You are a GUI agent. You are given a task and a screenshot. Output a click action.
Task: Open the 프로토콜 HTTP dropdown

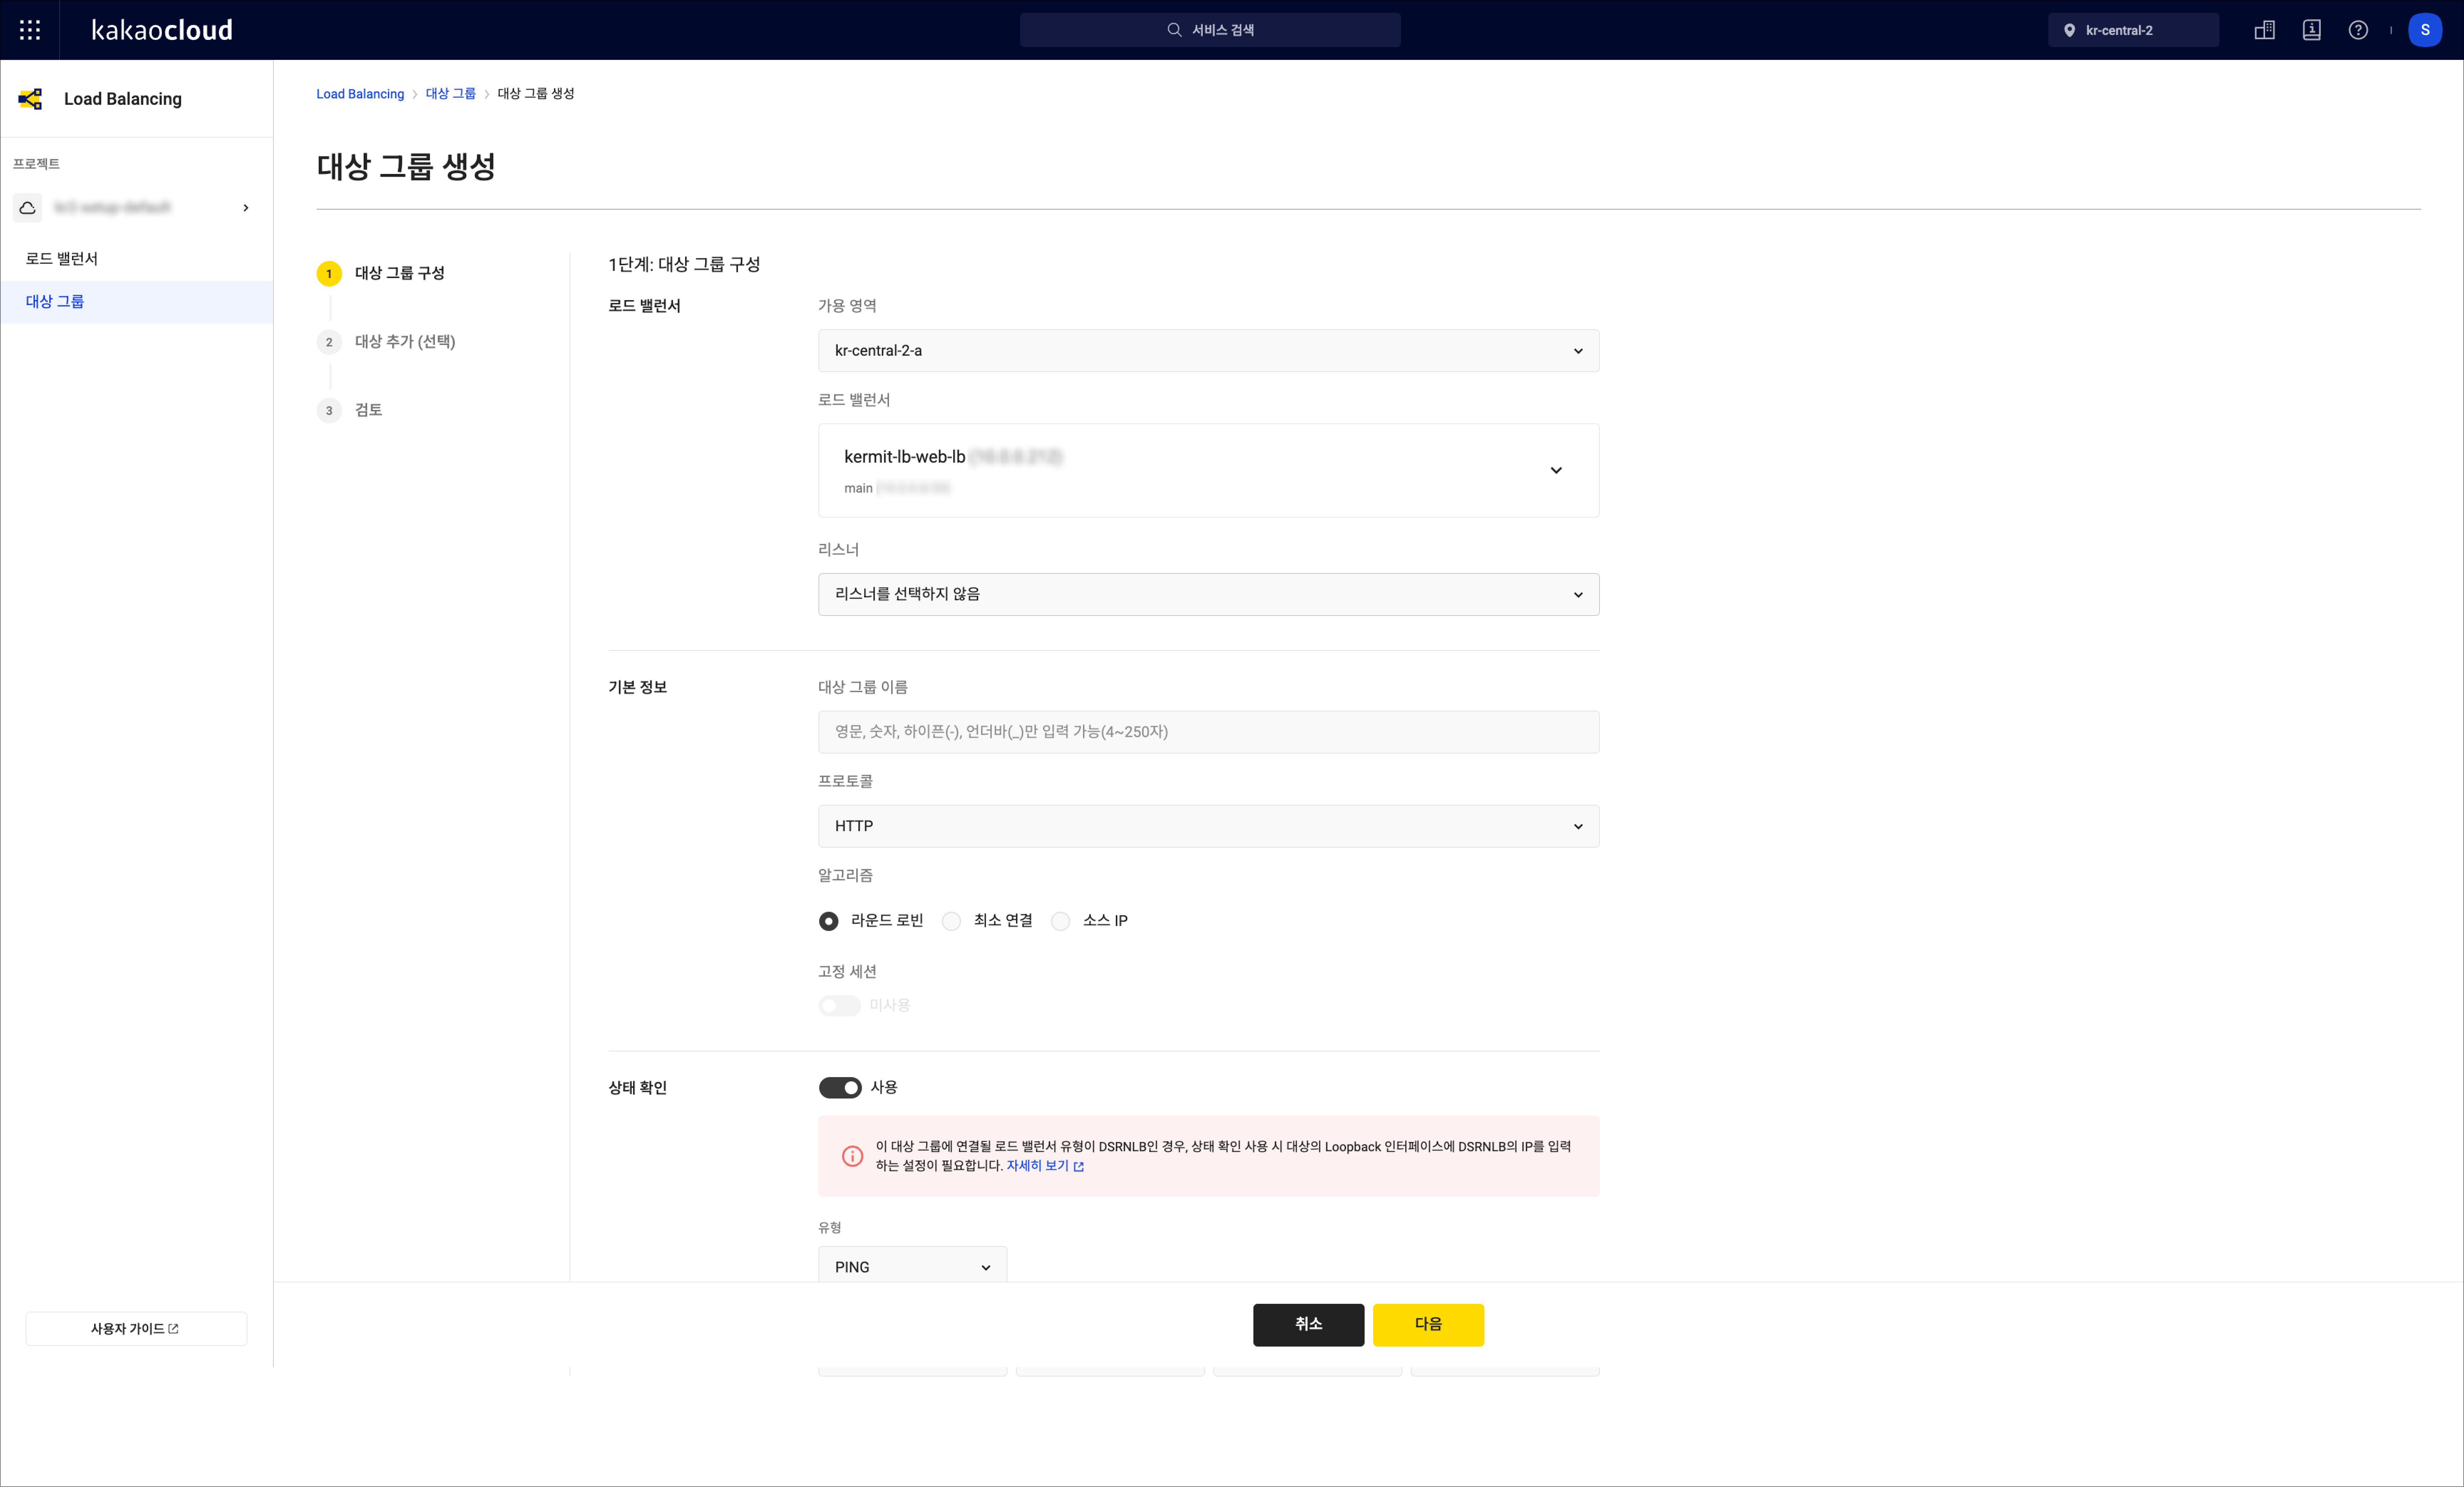point(1208,826)
